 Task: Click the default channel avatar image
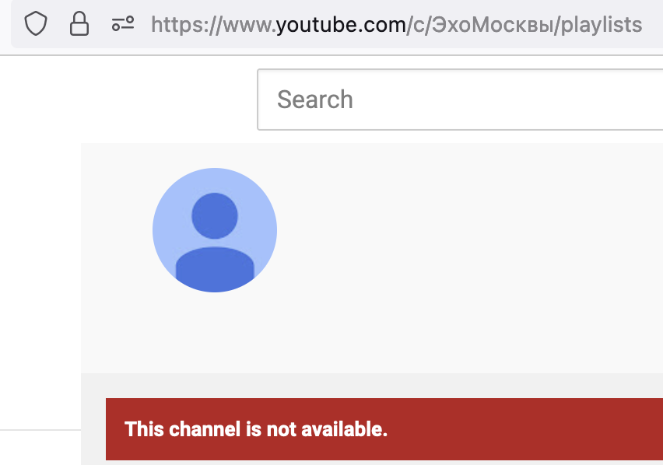pos(215,230)
